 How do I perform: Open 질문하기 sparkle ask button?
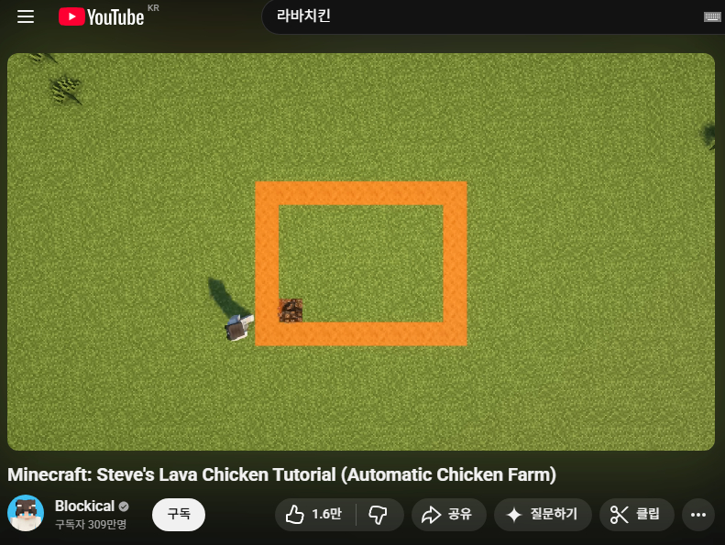(542, 515)
